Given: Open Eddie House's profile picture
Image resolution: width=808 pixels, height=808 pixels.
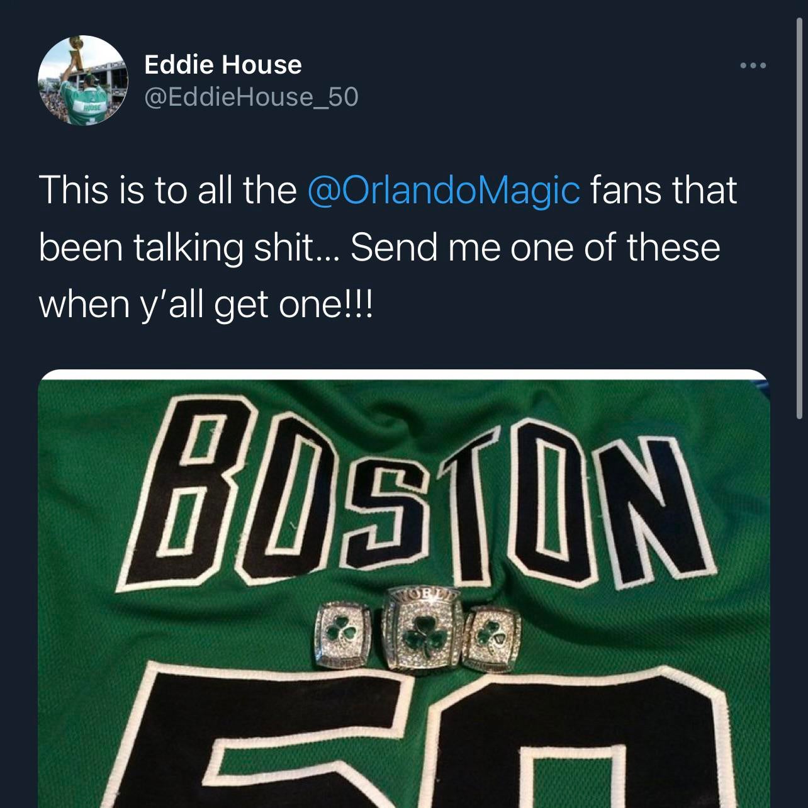Looking at the screenshot, I should pos(83,81).
